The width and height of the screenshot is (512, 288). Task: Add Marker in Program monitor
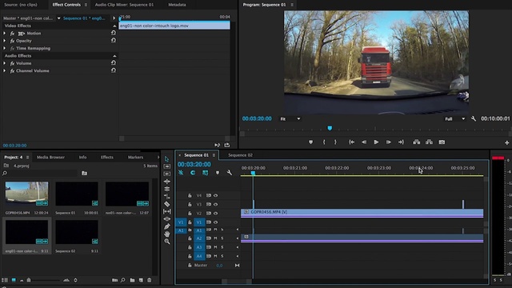tap(310, 142)
